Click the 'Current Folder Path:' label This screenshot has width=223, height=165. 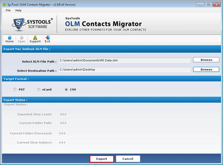36,123
